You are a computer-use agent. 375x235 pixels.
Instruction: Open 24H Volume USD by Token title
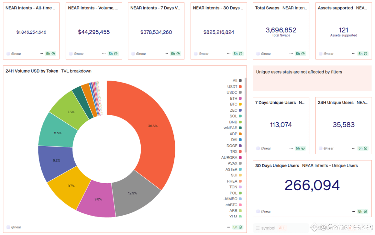point(32,71)
